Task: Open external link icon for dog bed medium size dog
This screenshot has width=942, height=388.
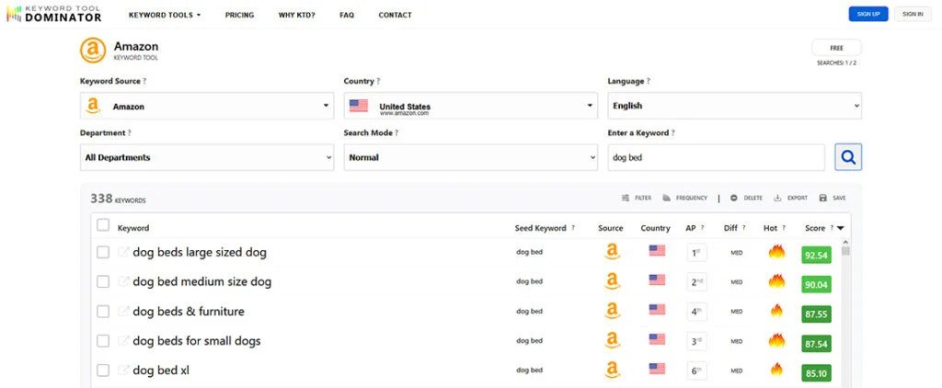Action: coord(124,281)
